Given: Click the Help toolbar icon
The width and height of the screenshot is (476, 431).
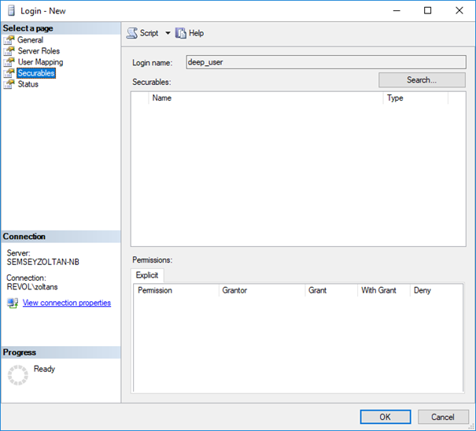Looking at the screenshot, I should (181, 33).
